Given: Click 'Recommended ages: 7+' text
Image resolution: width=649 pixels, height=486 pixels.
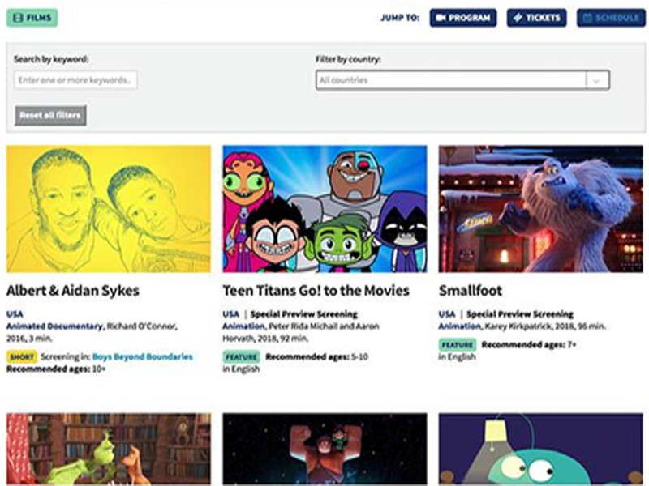Looking at the screenshot, I should point(529,345).
